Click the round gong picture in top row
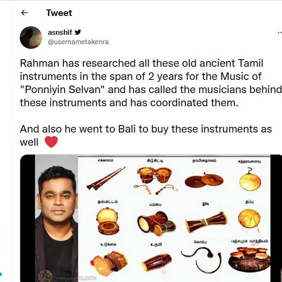The height and width of the screenshot is (282, 282). [x=250, y=180]
